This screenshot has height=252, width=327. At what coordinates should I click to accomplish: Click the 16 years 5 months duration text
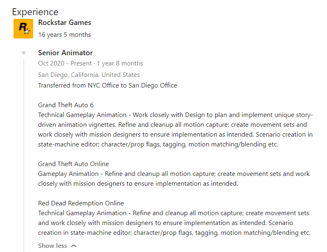coord(64,35)
